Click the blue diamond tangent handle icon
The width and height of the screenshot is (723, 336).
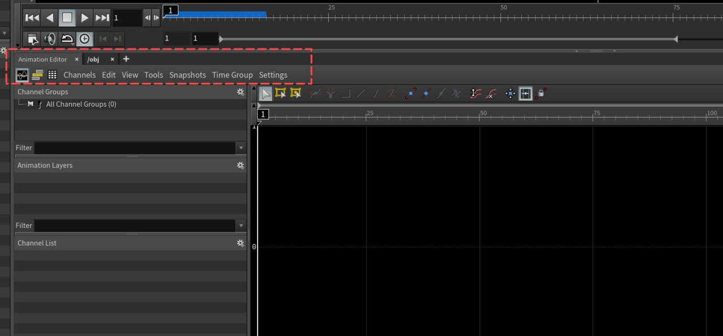tap(426, 94)
